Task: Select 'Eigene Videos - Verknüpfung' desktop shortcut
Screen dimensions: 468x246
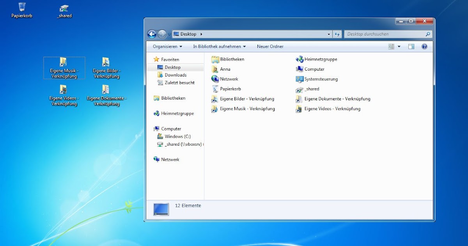Action: (64, 95)
